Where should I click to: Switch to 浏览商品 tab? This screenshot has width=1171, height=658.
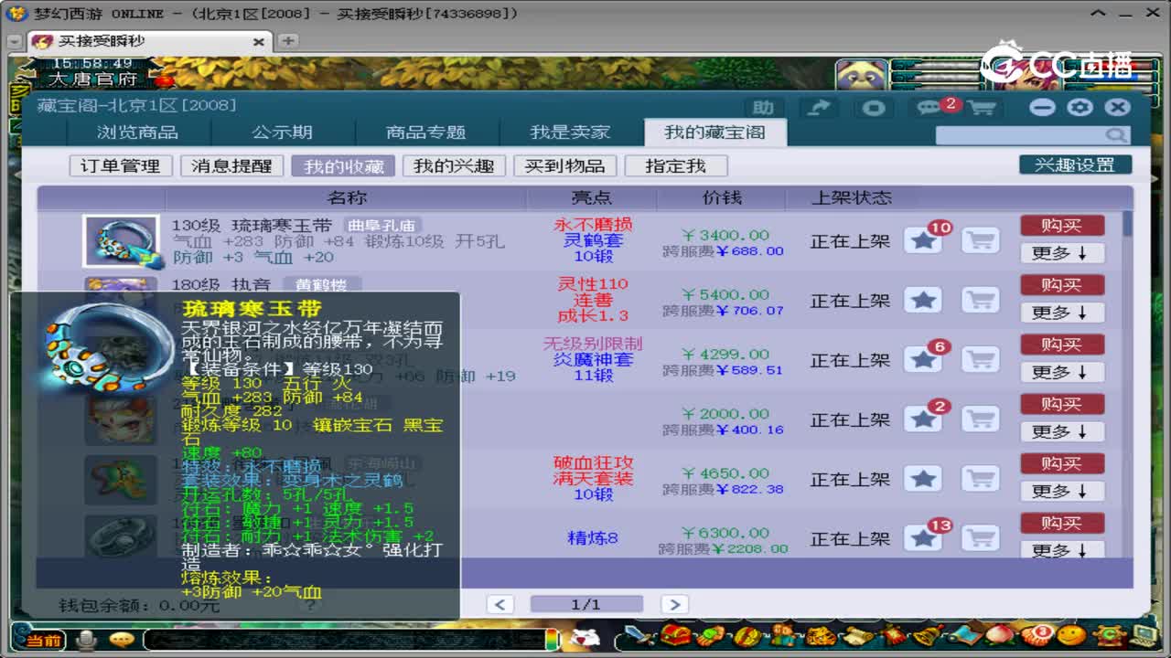tap(138, 133)
